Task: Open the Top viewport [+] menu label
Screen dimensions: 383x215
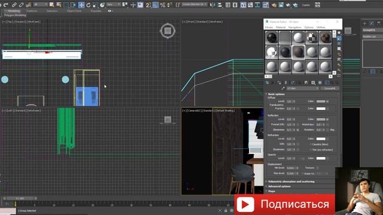Action: coord(4,21)
